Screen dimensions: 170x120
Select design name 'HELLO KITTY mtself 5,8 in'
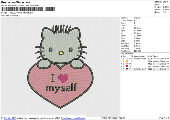click(22, 13)
